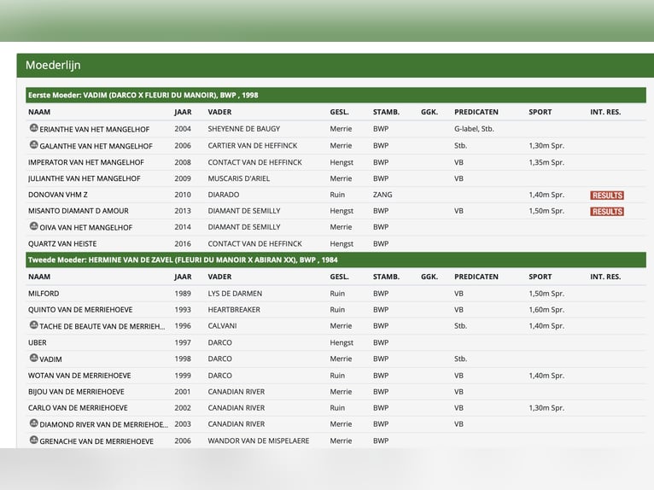Click the icon beside Vadim in second table
The height and width of the screenshot is (490, 654).
(33, 359)
